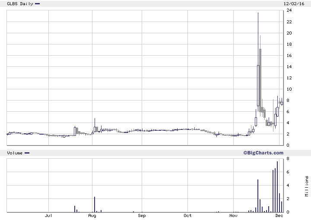The width and height of the screenshot is (311, 220).
Task: Open the BigCharts.com watermark link
Action: click(263, 153)
